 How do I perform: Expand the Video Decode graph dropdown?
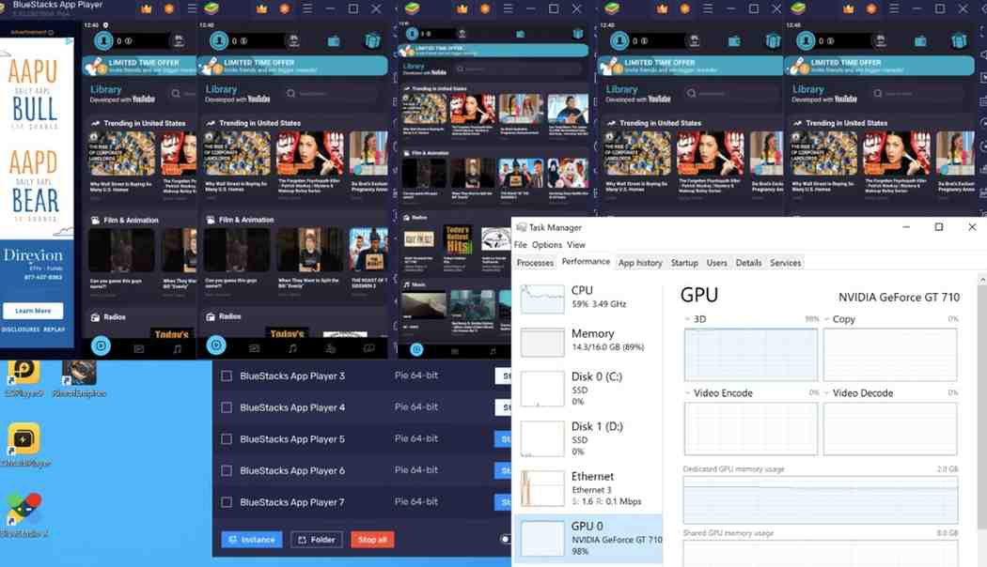(x=826, y=393)
